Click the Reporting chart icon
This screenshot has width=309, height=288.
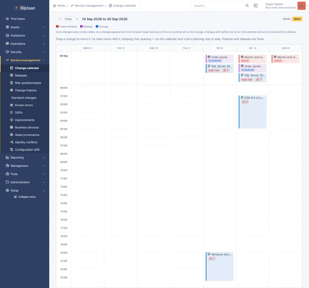point(7,157)
